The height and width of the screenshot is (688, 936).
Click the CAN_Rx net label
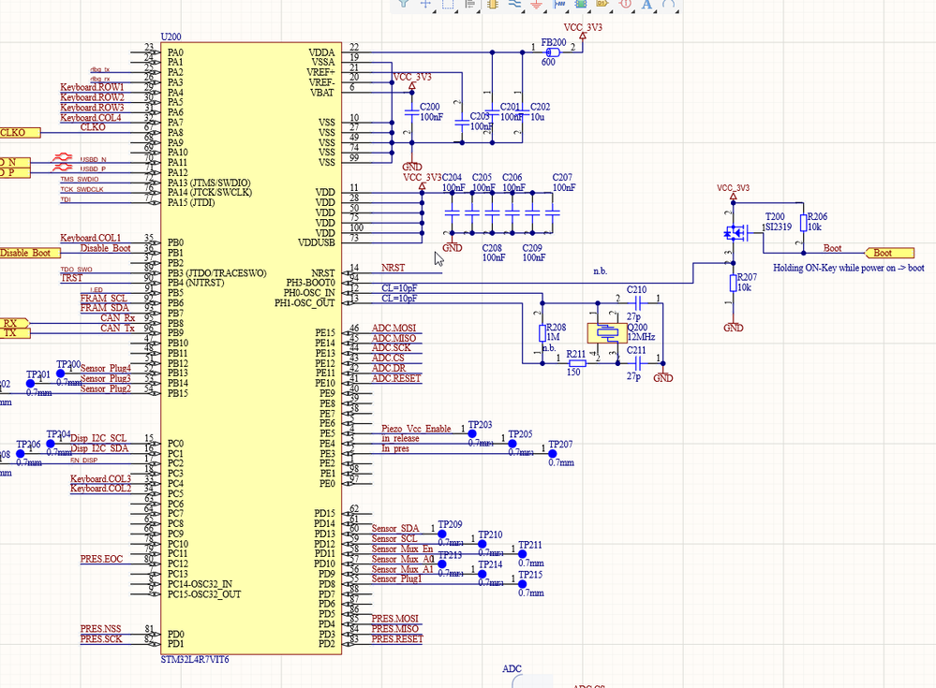118,317
